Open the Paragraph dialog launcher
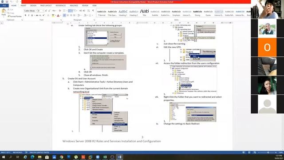Viewport: 284px width, 160px height. click(95, 20)
